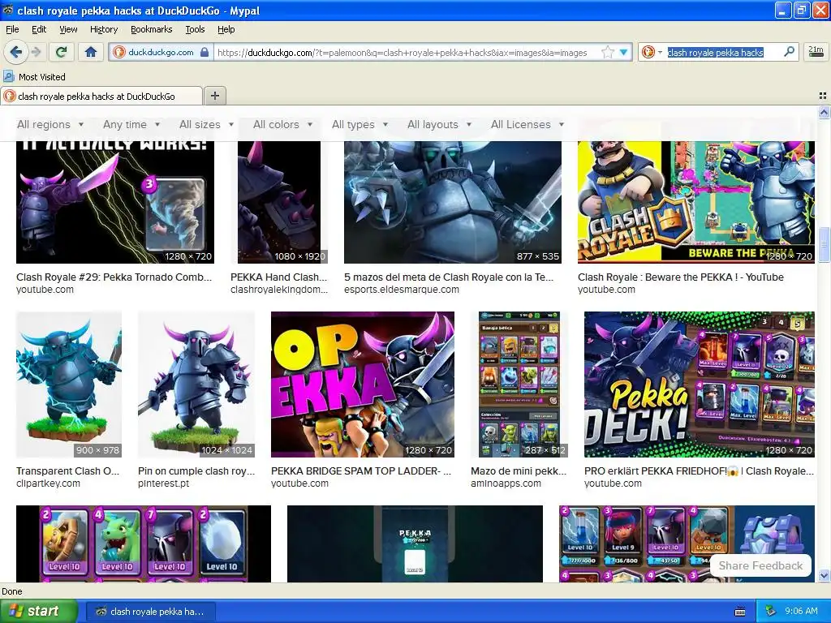Click the 'Mazo de mini pekk...' title

(x=519, y=471)
